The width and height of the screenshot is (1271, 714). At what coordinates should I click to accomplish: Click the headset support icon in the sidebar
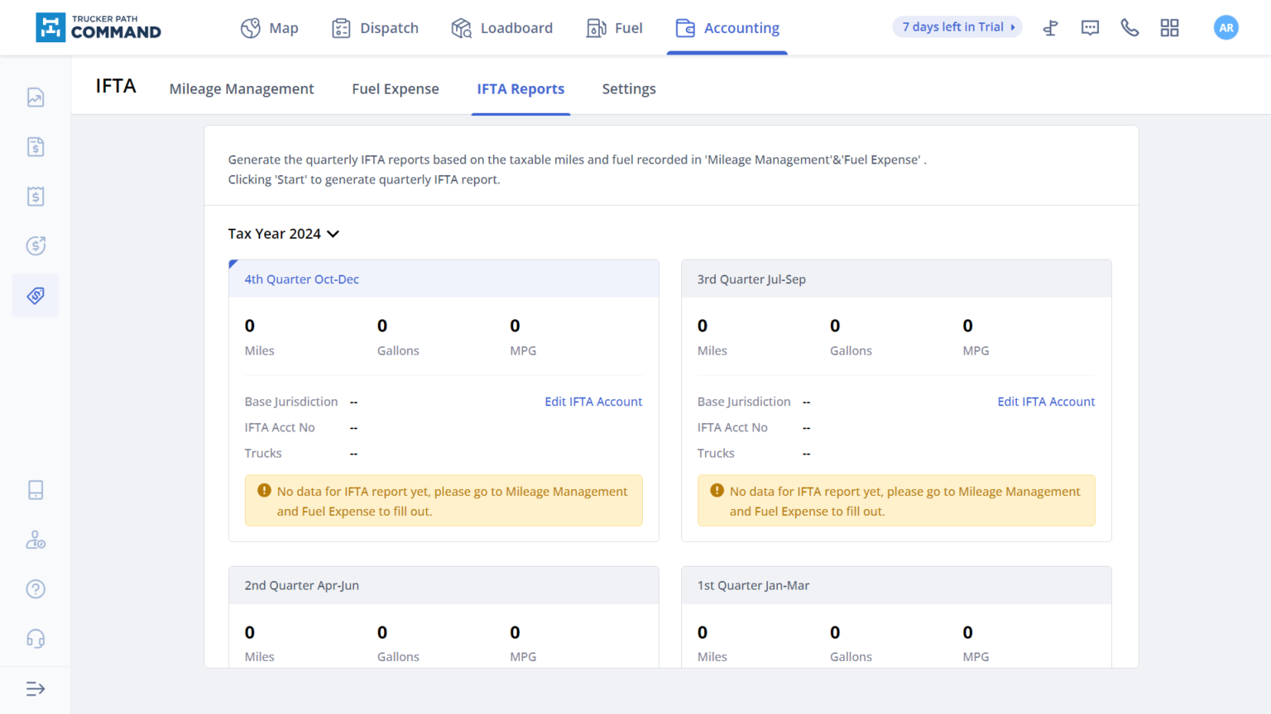click(x=35, y=638)
